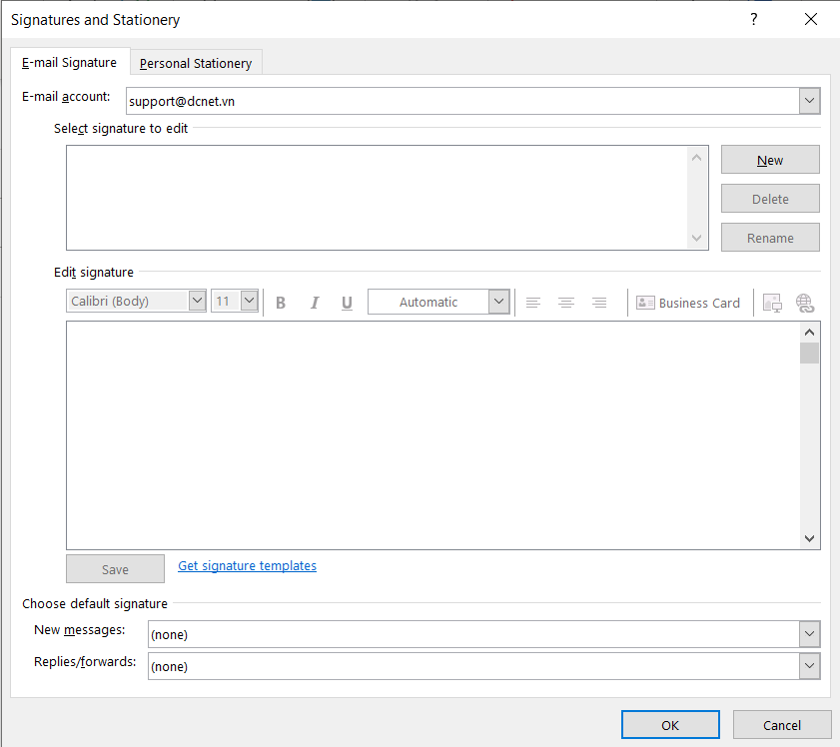
Task: Open Get signature templates link
Action: pos(247,566)
